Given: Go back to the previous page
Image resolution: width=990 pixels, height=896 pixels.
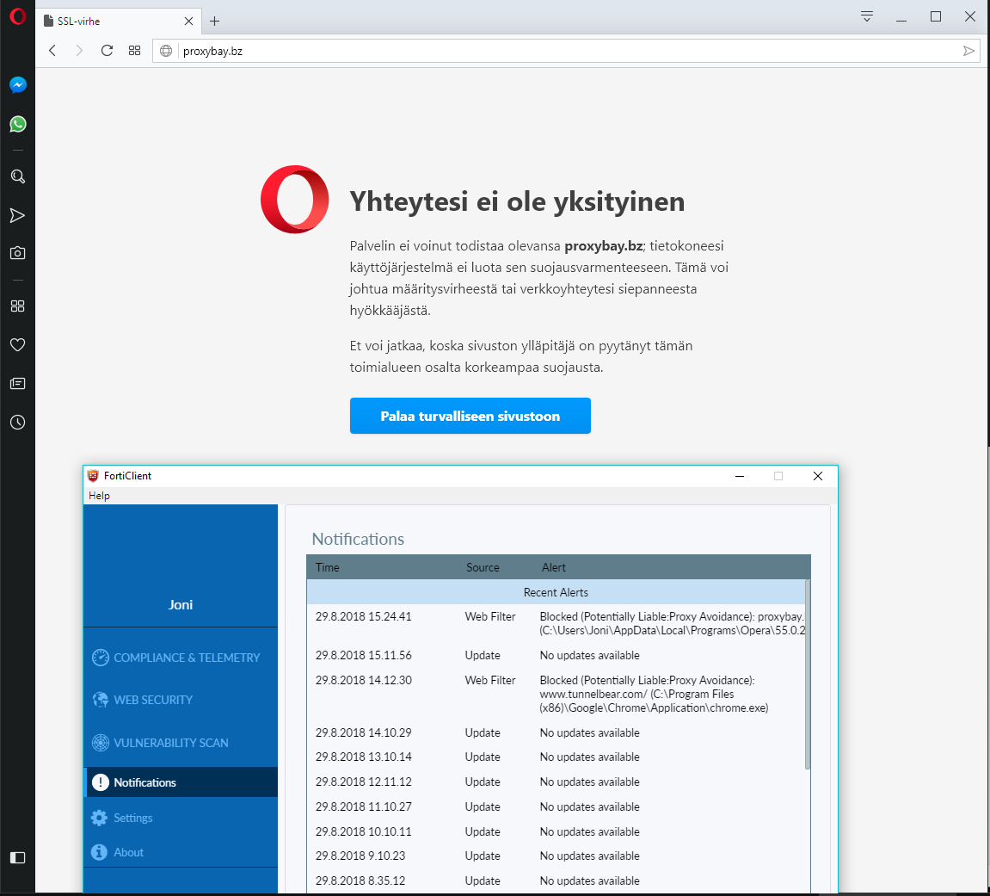Looking at the screenshot, I should tap(52, 51).
